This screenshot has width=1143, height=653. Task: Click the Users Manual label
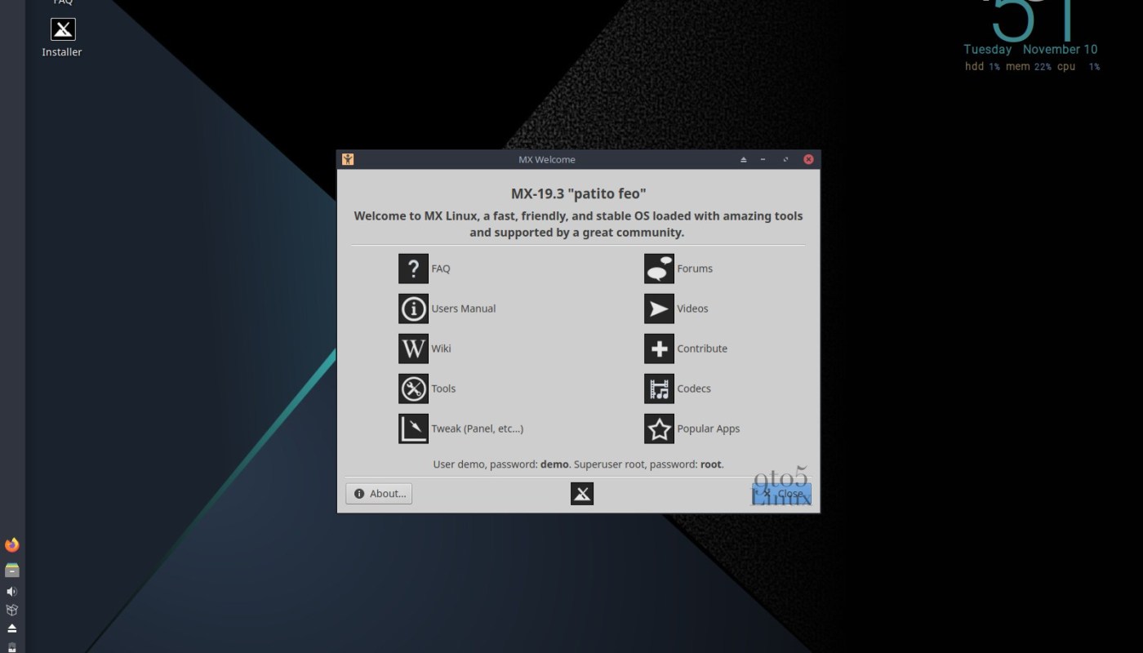(464, 309)
